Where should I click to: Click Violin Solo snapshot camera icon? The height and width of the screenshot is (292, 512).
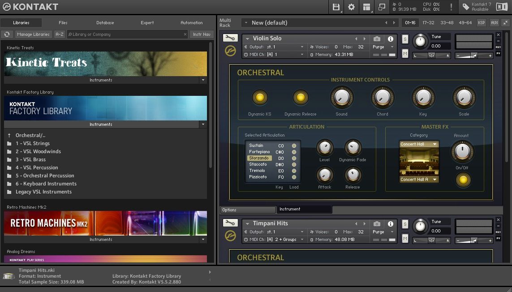pos(377,39)
